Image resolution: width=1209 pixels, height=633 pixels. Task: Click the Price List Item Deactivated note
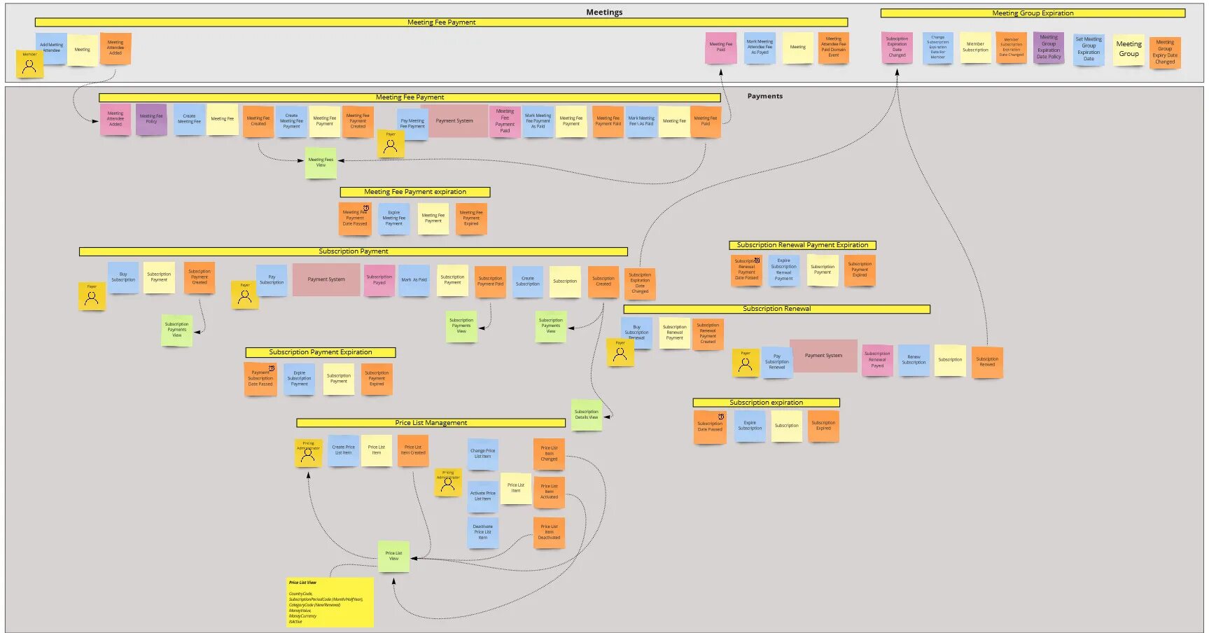(550, 532)
